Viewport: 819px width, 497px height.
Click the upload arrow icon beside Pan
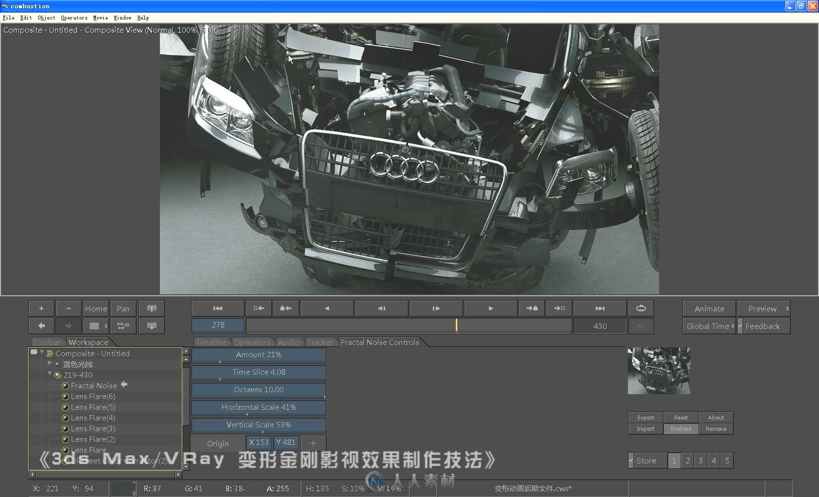(152, 308)
